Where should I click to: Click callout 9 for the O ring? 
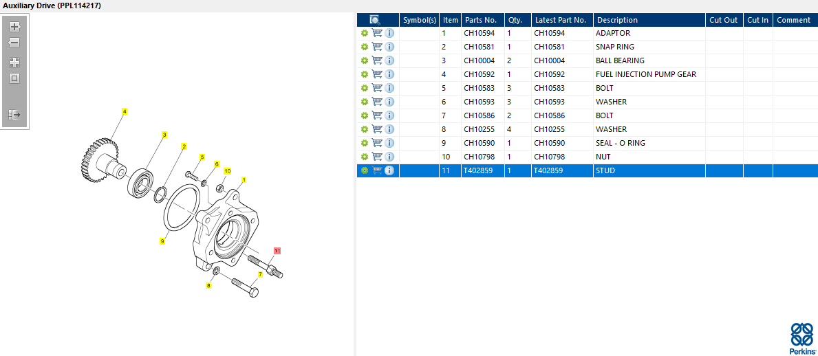(x=162, y=241)
